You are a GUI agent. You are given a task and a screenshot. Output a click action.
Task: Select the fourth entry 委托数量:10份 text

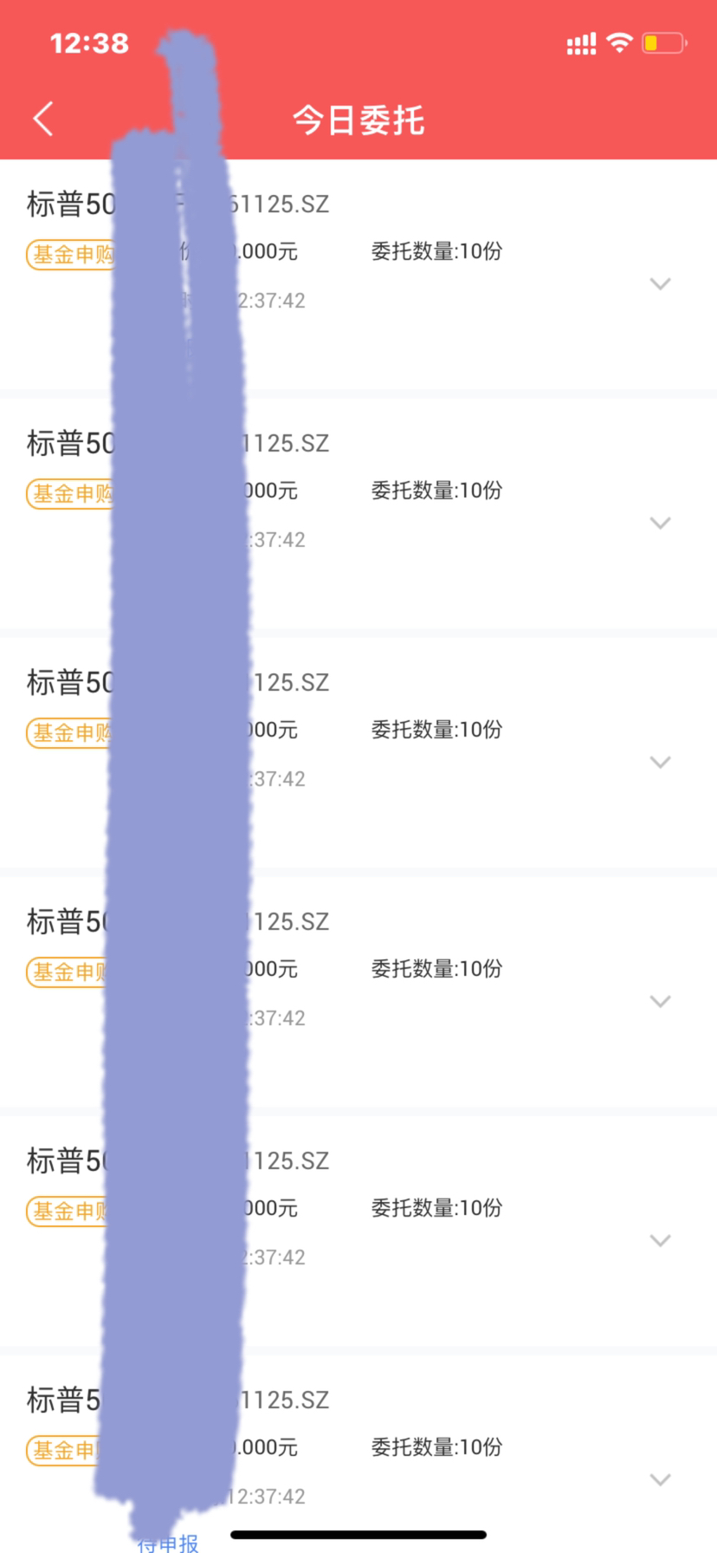(436, 969)
